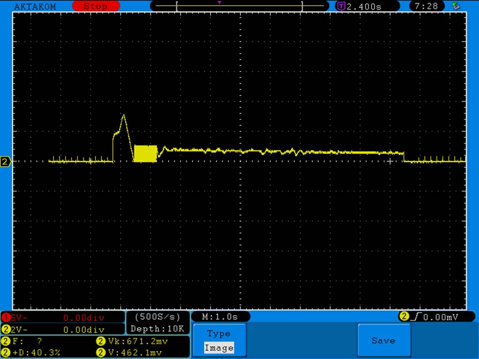Click the "5V-" channel 1 scale readout

19,318
